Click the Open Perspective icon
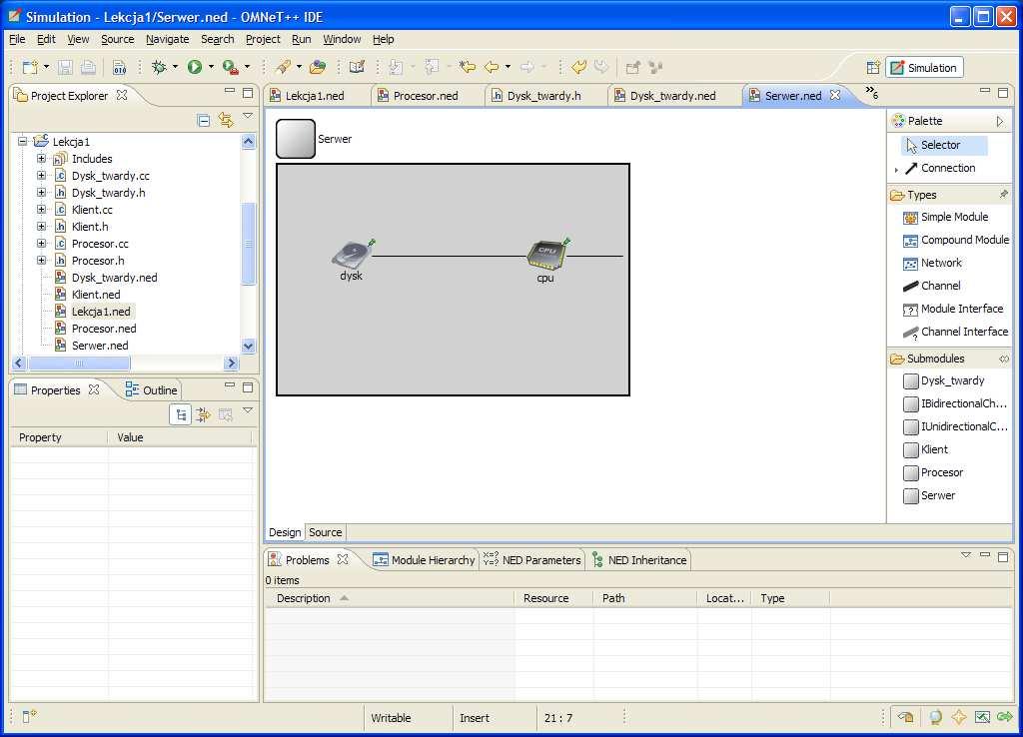The height and width of the screenshot is (737, 1023). coord(873,67)
